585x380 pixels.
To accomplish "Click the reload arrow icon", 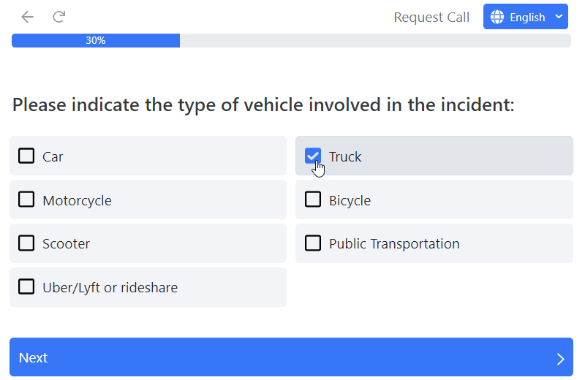I will point(59,17).
